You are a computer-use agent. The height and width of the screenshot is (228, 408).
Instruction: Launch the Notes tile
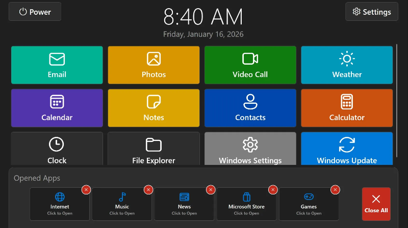click(154, 108)
